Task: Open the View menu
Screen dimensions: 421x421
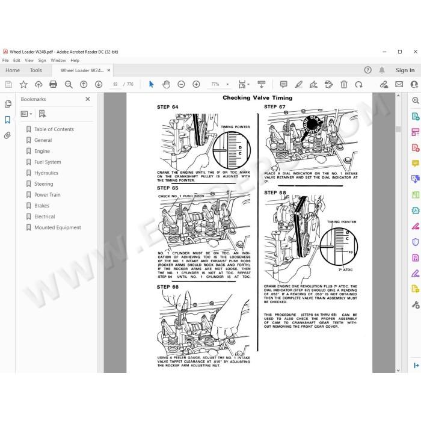Action: tap(29, 60)
